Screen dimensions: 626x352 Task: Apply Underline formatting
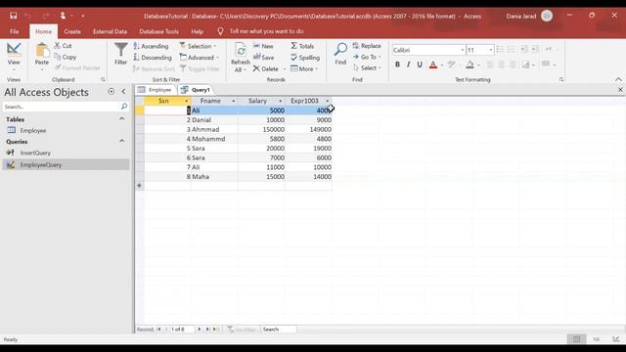coord(420,65)
